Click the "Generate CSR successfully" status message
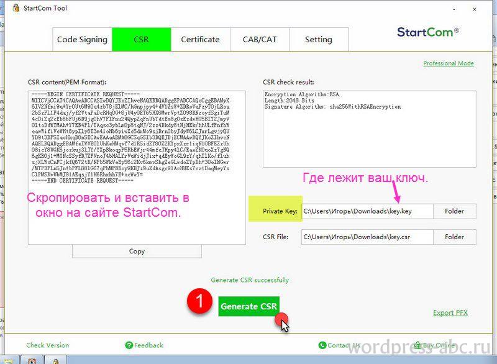Image resolution: width=497 pixels, height=364 pixels. pyautogui.click(x=250, y=280)
